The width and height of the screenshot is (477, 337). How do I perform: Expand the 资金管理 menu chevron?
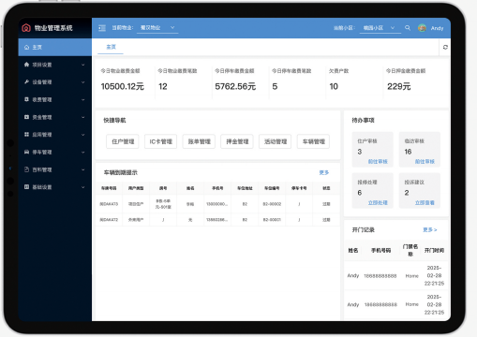pyautogui.click(x=83, y=117)
